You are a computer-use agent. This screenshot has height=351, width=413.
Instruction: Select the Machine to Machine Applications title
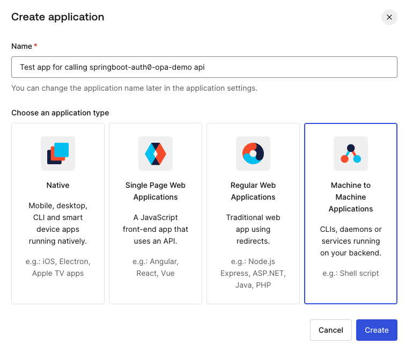(x=351, y=197)
